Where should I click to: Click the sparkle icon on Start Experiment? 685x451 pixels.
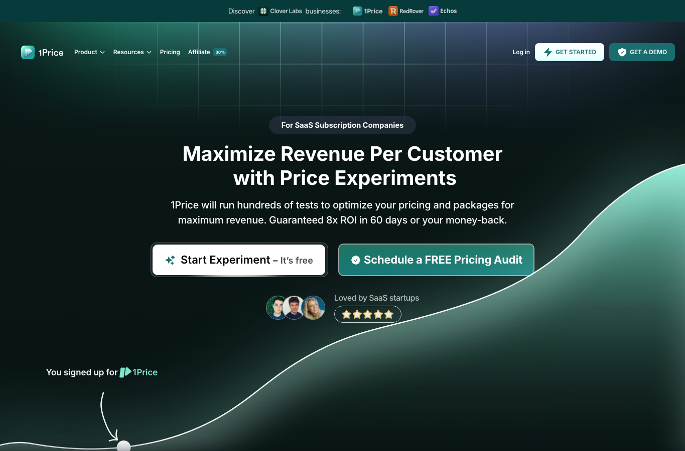pos(170,260)
